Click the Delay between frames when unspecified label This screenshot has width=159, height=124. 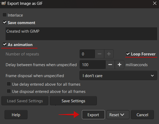pos(41,65)
